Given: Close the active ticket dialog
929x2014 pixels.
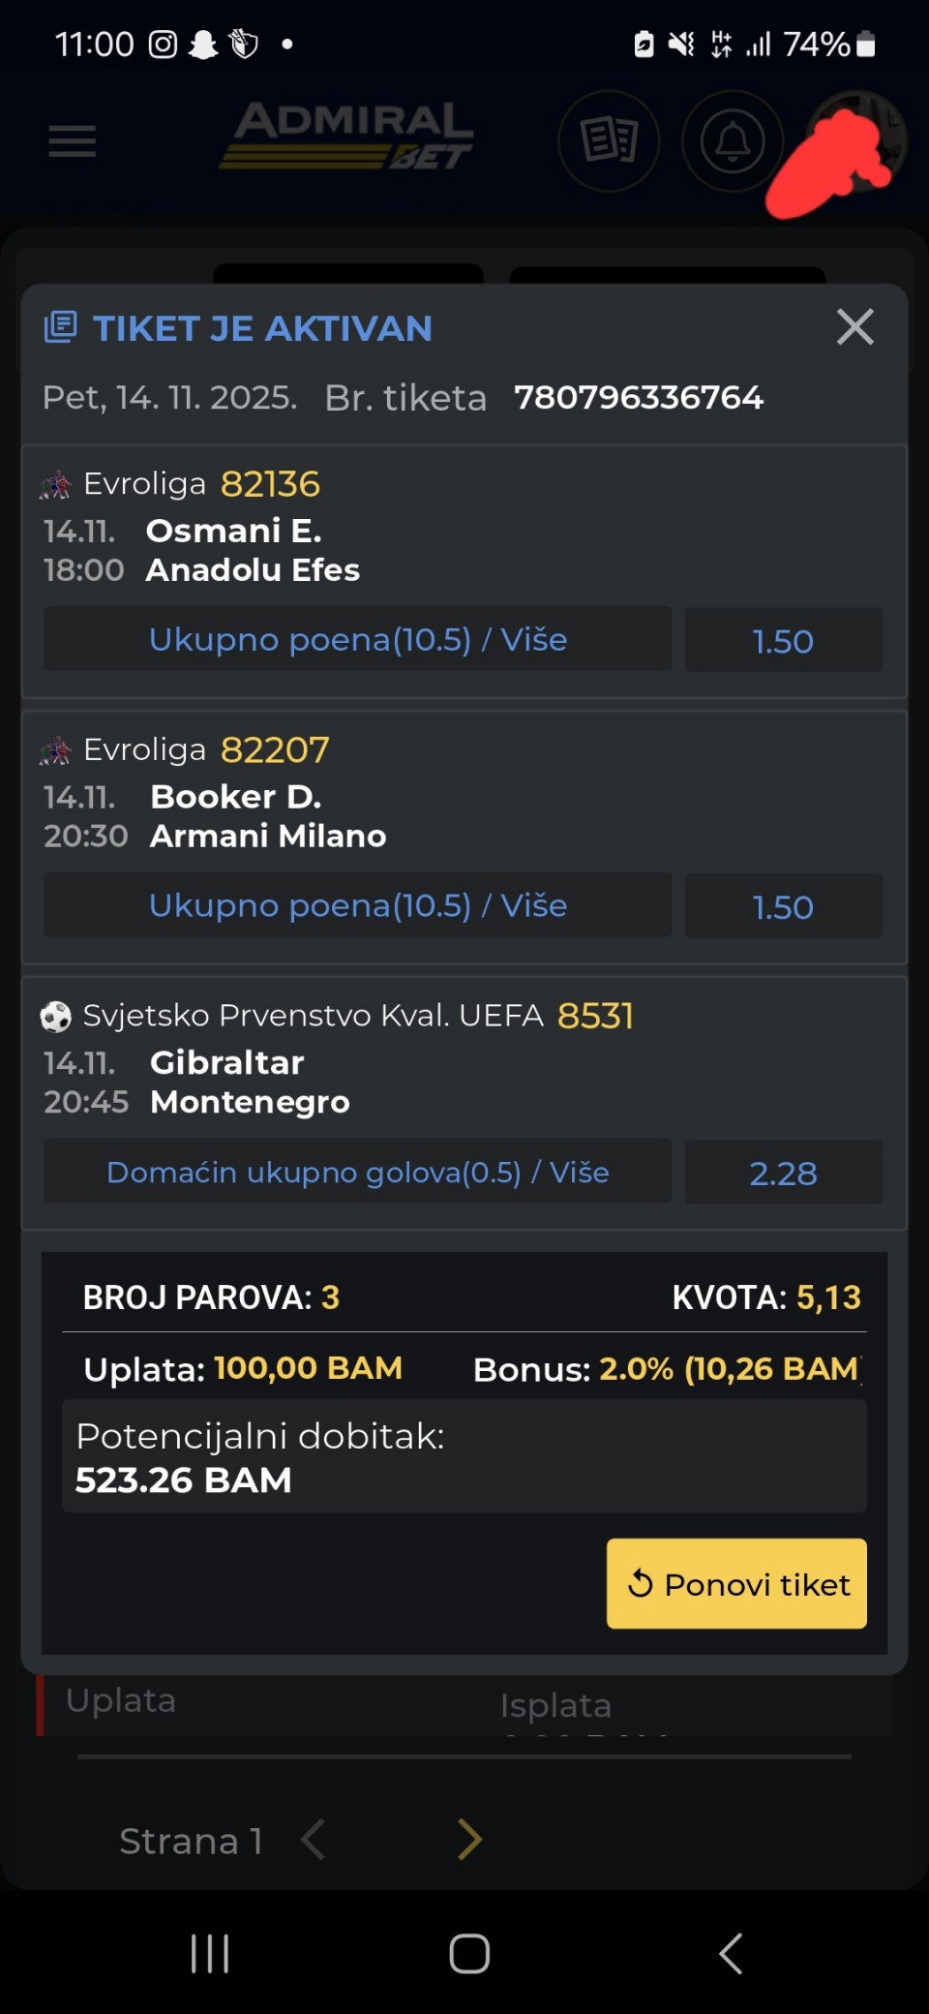Looking at the screenshot, I should [854, 327].
